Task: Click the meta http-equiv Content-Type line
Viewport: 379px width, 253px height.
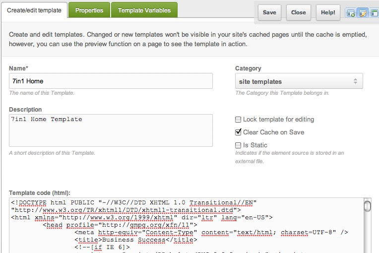Action: pos(211,233)
